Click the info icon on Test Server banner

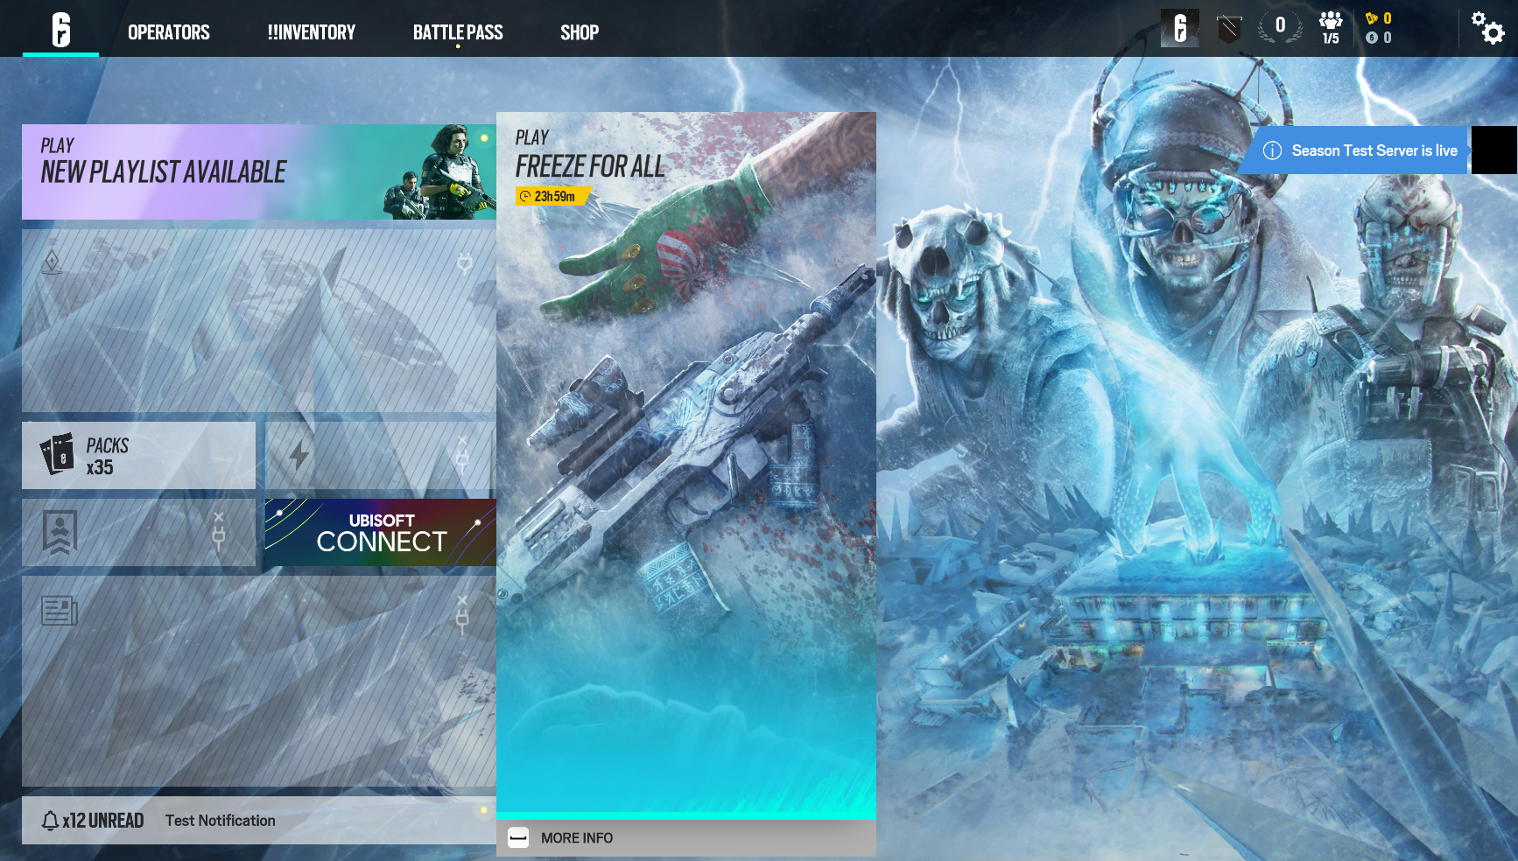coord(1272,150)
